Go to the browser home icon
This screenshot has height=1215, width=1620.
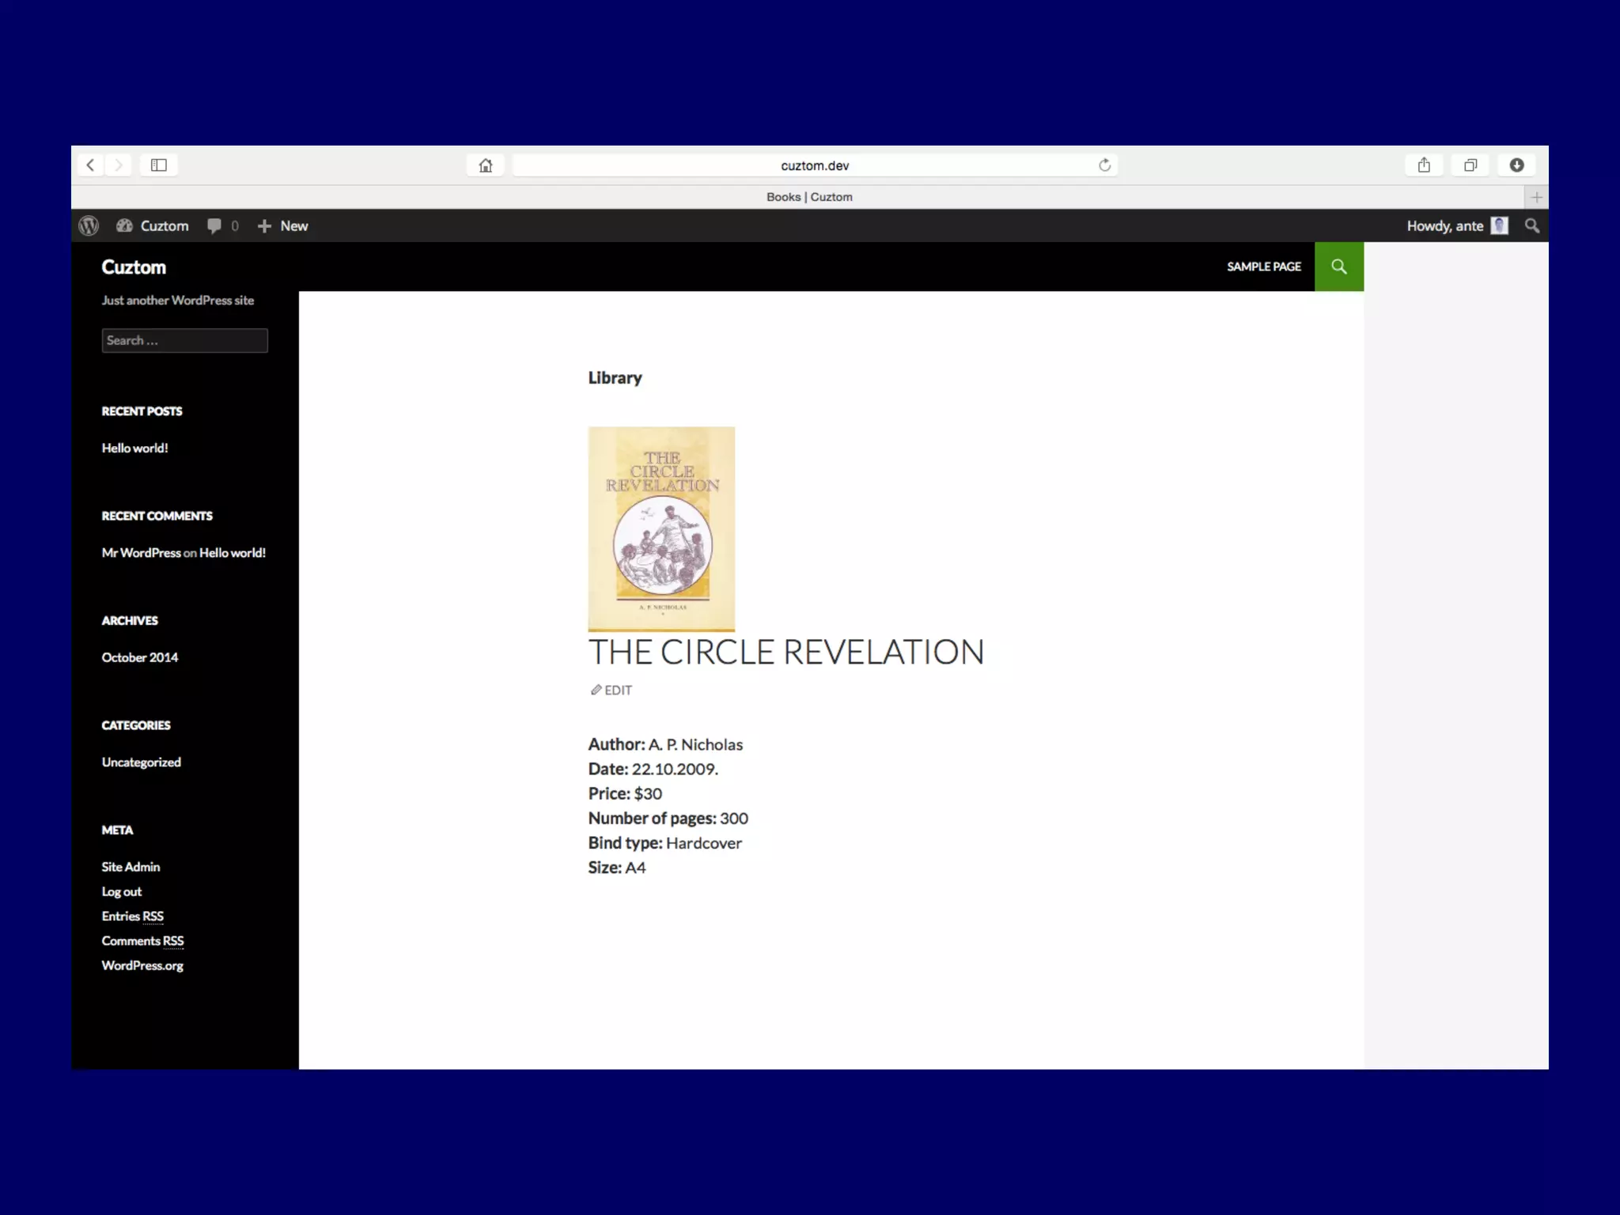[x=486, y=165]
